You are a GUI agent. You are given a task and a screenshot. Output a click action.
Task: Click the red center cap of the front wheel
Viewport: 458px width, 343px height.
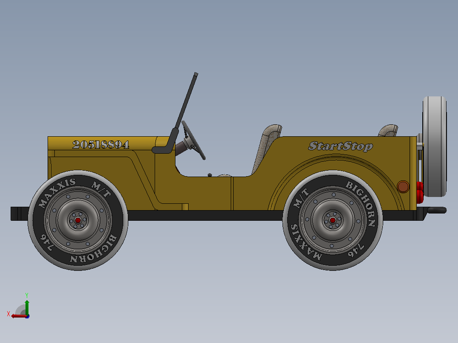point(78,220)
